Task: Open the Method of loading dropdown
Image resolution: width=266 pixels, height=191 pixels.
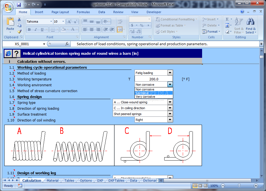Action: coord(170,73)
